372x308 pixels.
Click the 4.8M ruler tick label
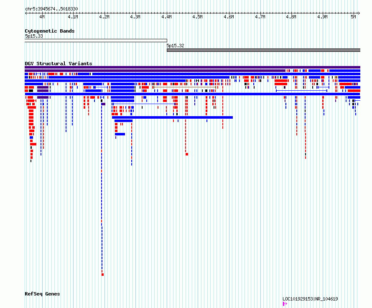[291, 17]
